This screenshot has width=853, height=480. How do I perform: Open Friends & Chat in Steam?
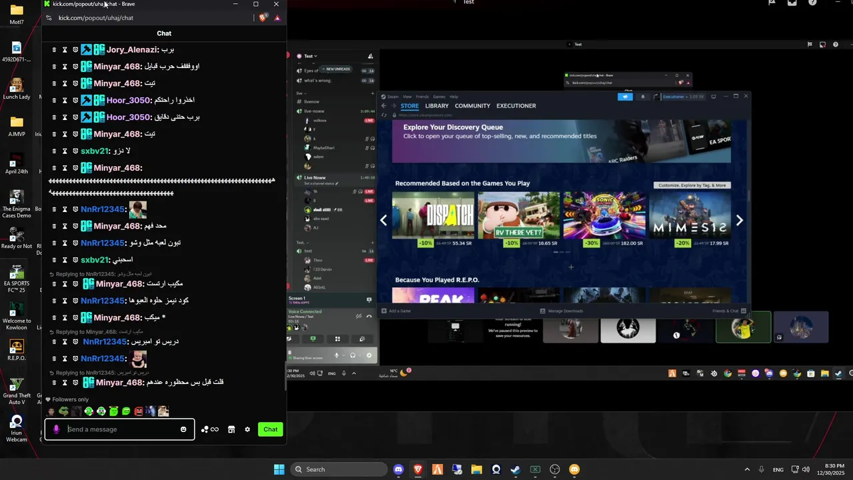(728, 311)
